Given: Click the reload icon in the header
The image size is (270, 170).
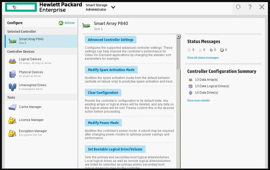Looking at the screenshot, I should pyautogui.click(x=238, y=7).
